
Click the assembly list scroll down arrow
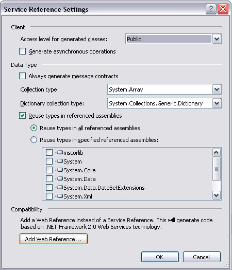[x=217, y=195]
